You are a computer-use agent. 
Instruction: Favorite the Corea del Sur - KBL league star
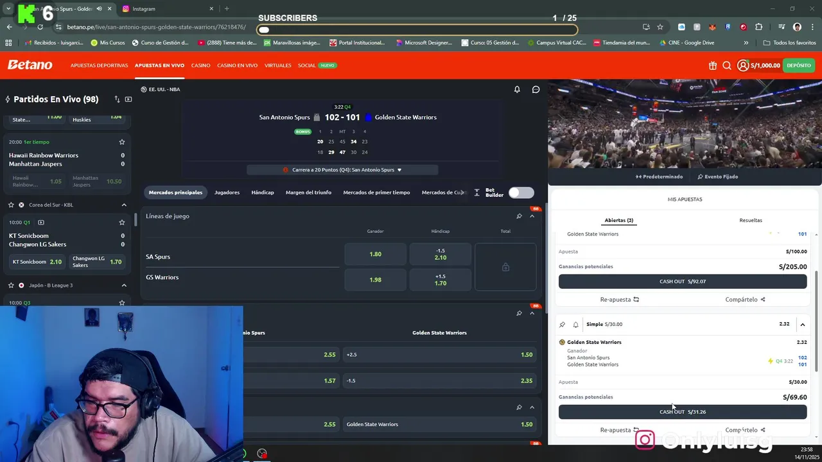click(11, 205)
